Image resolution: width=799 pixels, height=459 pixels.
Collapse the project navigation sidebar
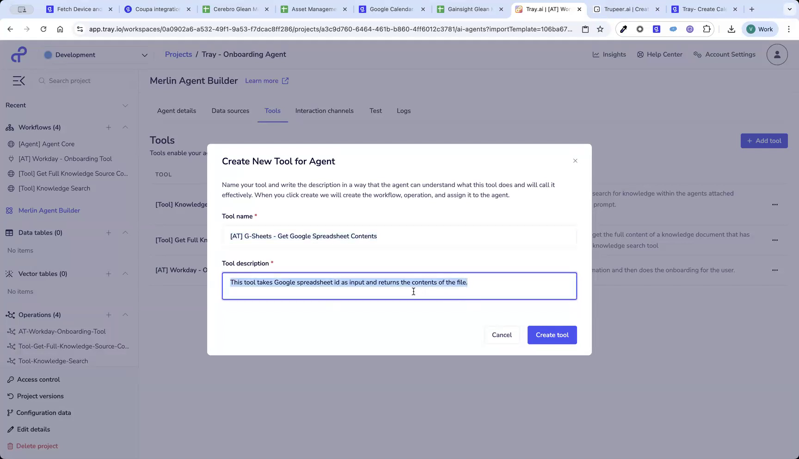click(18, 80)
